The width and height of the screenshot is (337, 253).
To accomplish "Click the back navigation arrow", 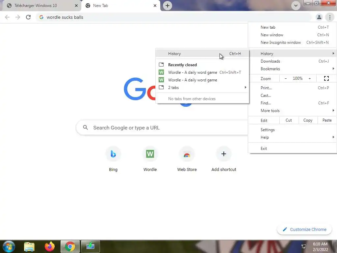I will point(7,17).
